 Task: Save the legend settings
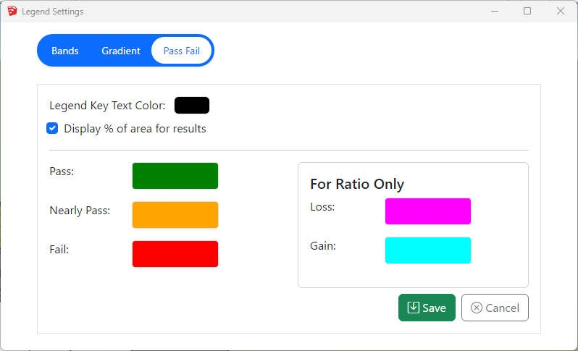pyautogui.click(x=427, y=308)
